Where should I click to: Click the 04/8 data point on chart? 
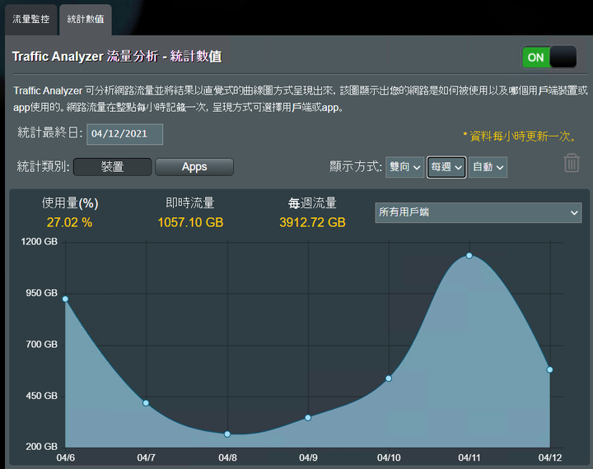tap(227, 434)
